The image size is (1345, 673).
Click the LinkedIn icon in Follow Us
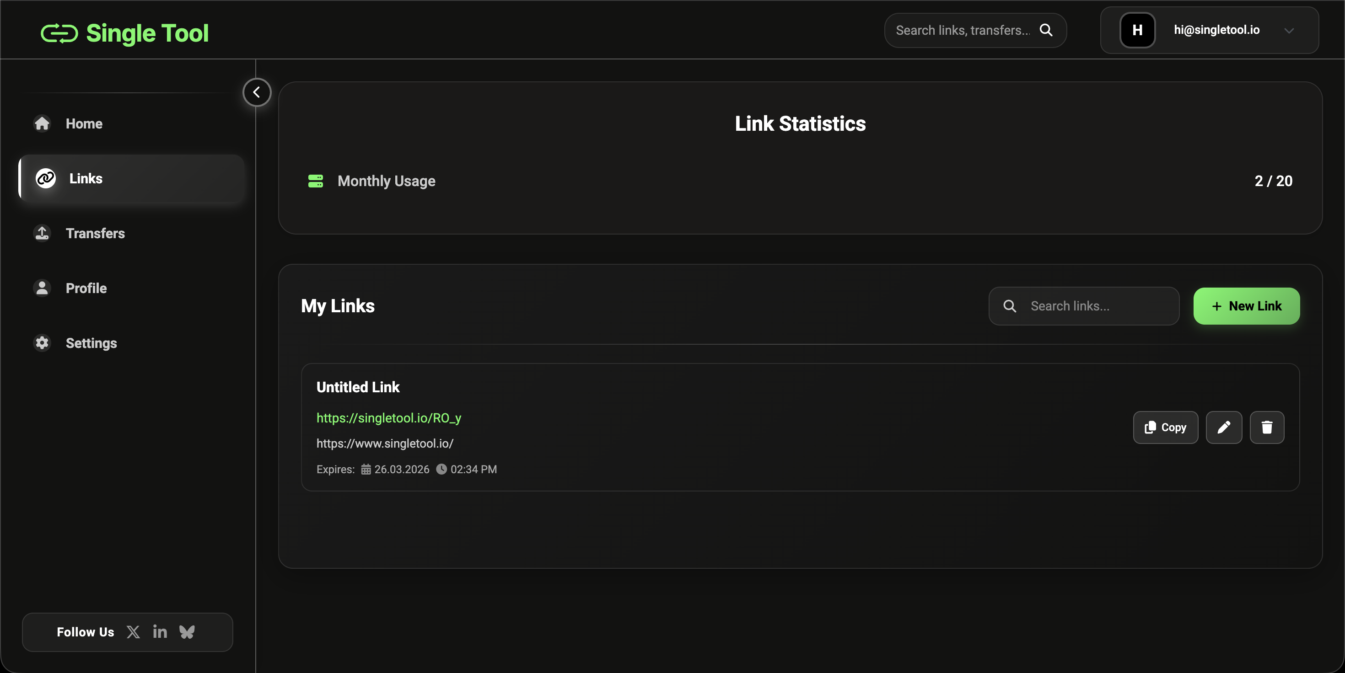pos(160,632)
